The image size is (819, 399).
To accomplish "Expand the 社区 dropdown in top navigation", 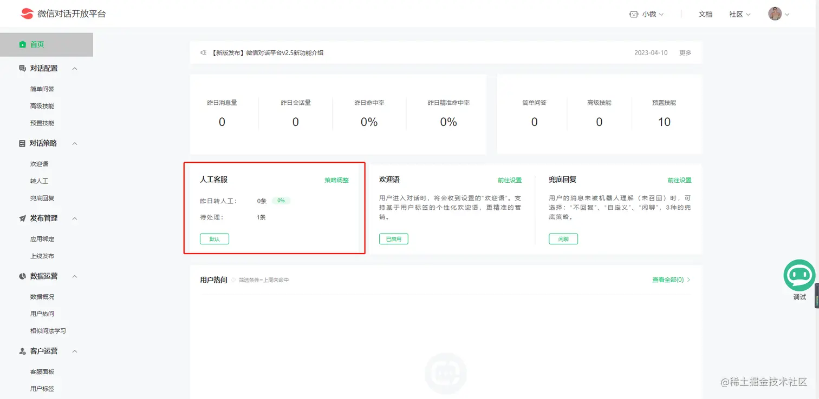I will pyautogui.click(x=740, y=14).
